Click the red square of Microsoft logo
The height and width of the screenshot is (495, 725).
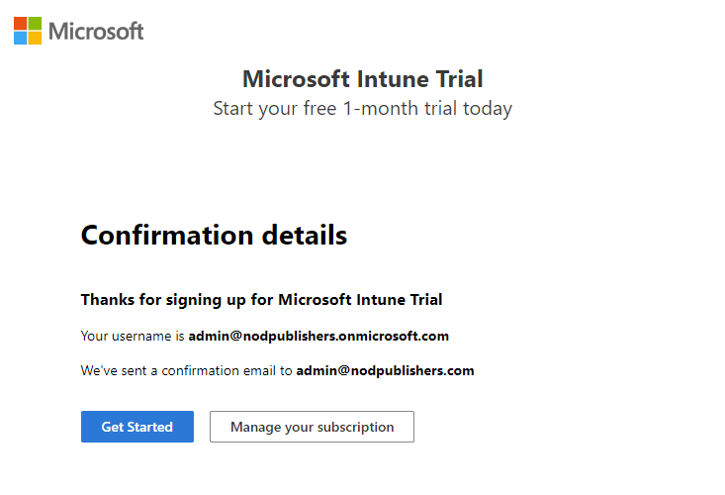click(x=21, y=24)
